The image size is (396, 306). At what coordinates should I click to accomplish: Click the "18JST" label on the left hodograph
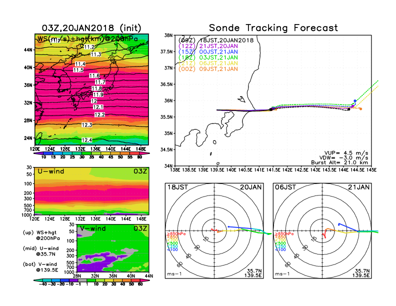[178, 187]
